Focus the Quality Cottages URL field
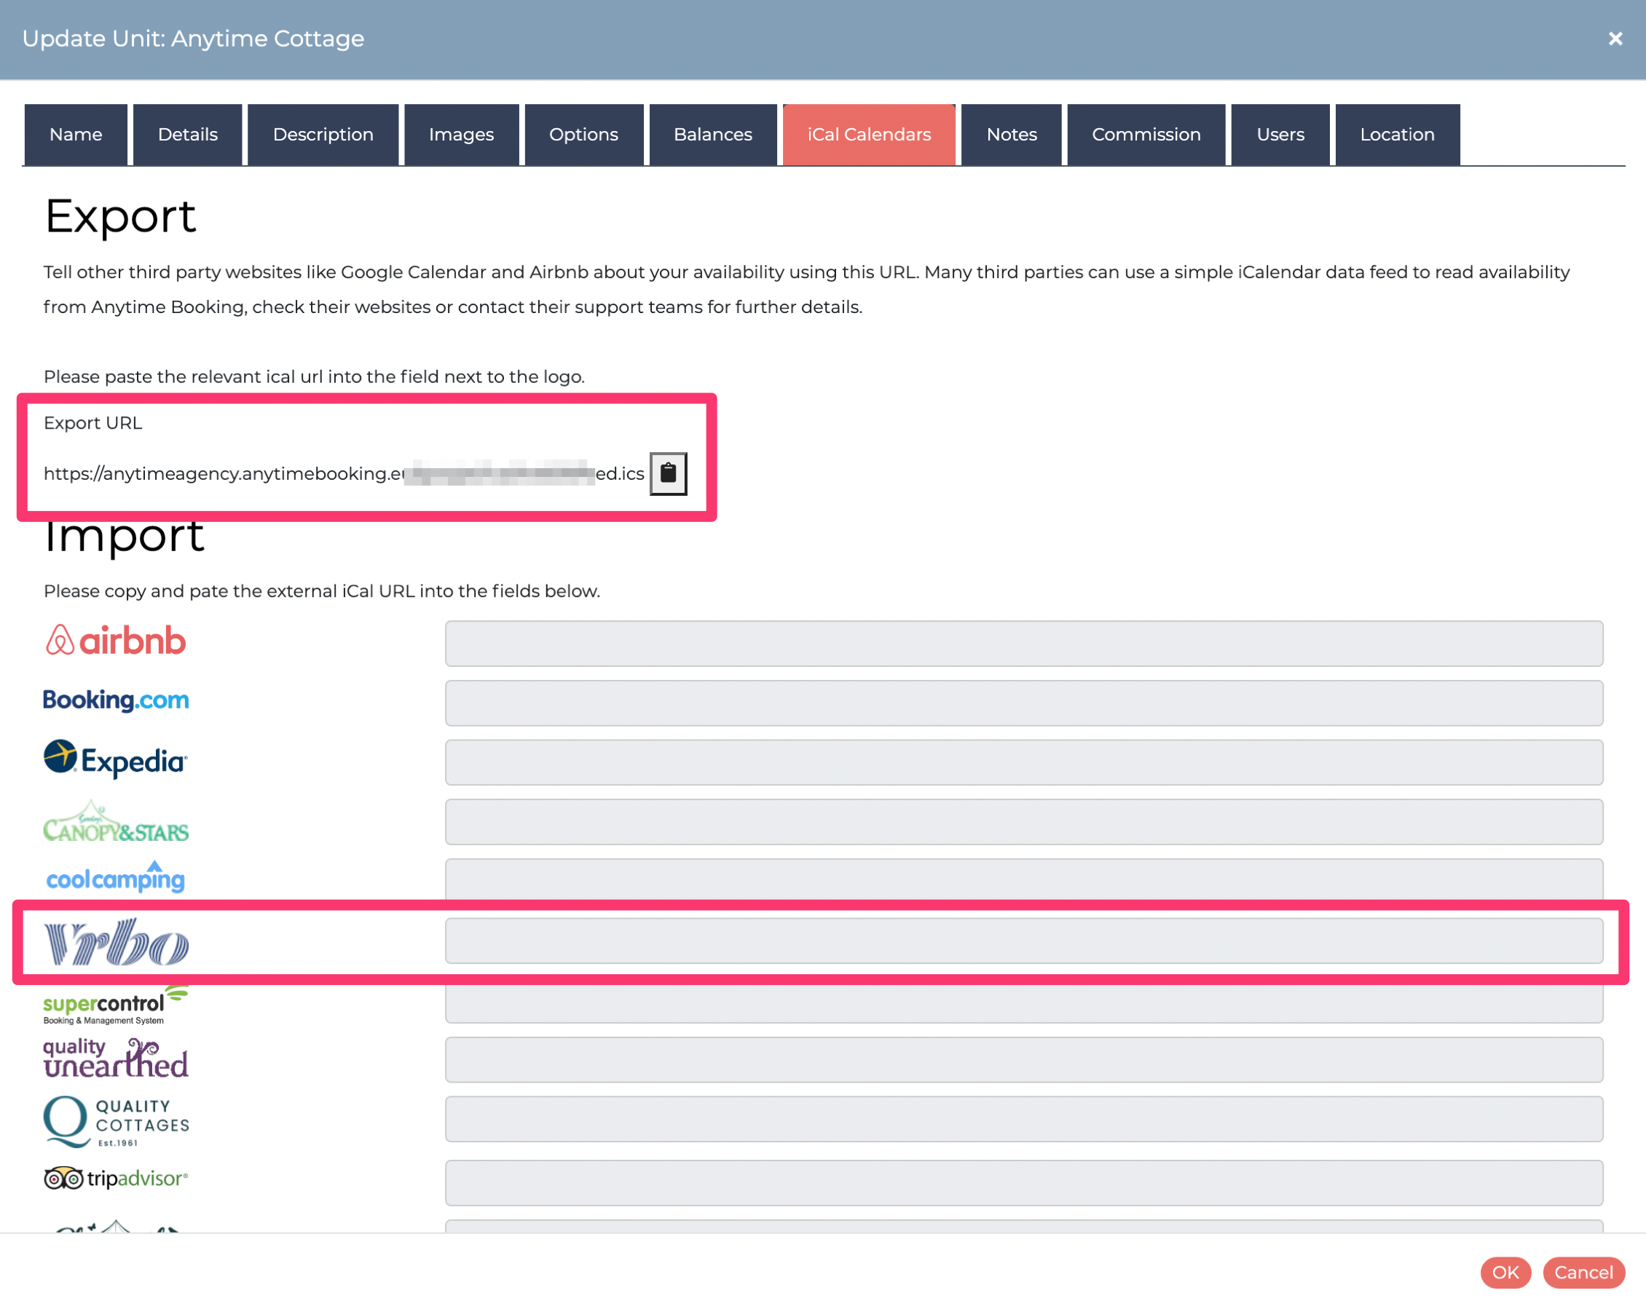Screen dimensions: 1646x1309 [x=1024, y=1120]
